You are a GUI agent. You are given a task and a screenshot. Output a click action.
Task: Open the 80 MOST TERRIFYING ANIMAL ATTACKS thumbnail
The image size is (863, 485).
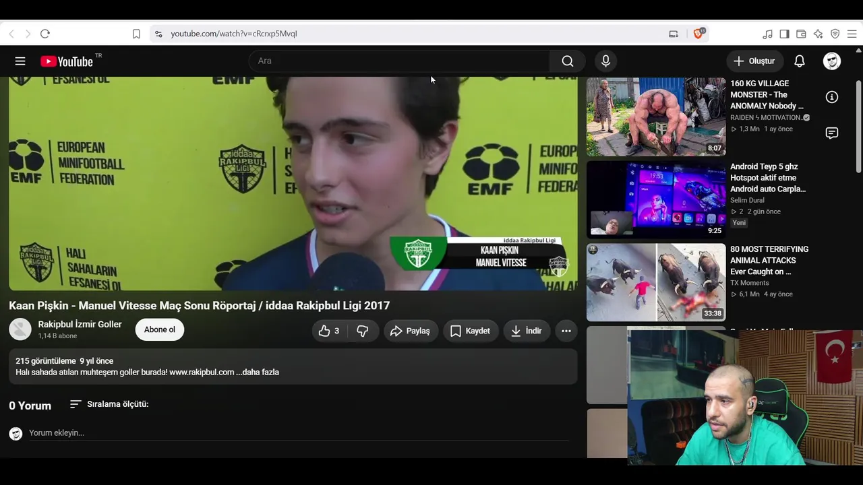(x=656, y=282)
